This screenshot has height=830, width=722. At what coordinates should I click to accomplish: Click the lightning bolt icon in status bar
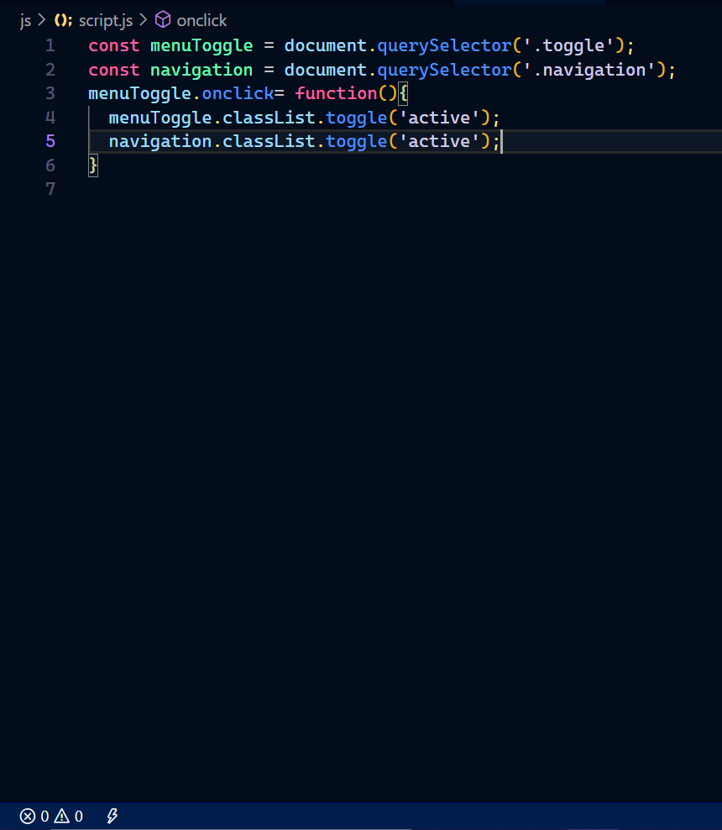click(112, 816)
